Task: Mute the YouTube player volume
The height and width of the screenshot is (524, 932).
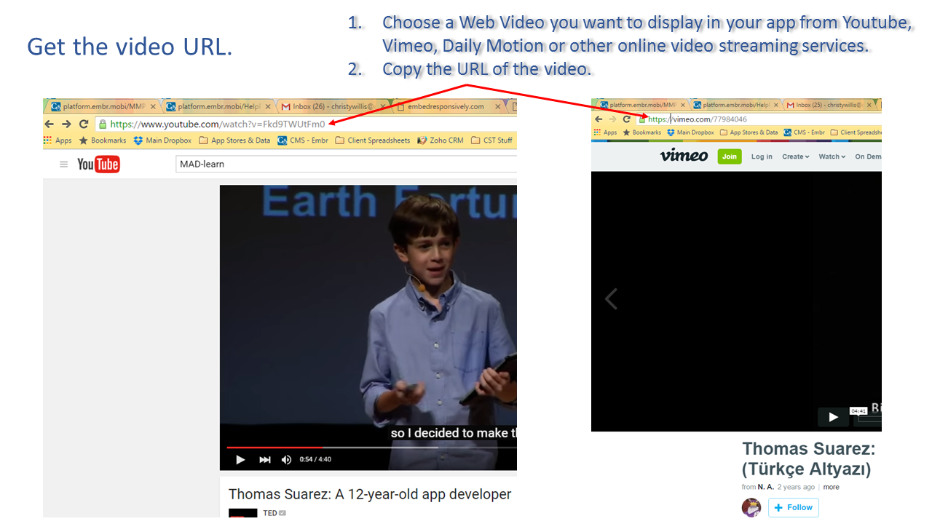Action: [x=286, y=459]
